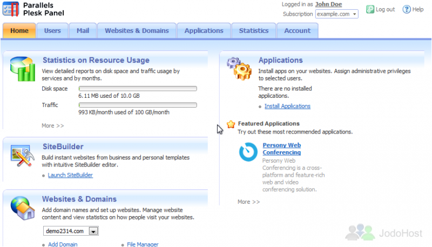Click the Persony Web Conferencing description text
432x247 pixels.
pos(293,175)
